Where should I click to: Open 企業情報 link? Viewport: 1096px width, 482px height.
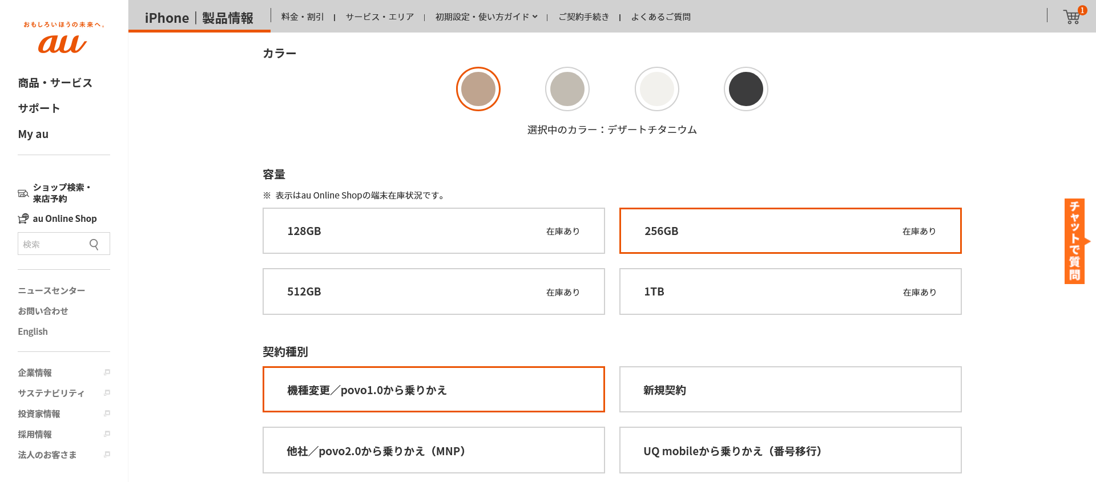[35, 372]
